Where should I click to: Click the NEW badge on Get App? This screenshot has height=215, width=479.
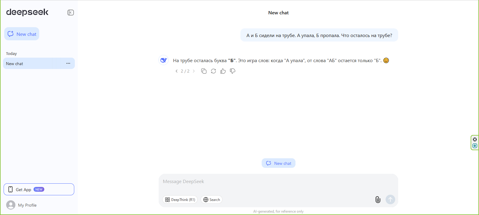pyautogui.click(x=39, y=189)
